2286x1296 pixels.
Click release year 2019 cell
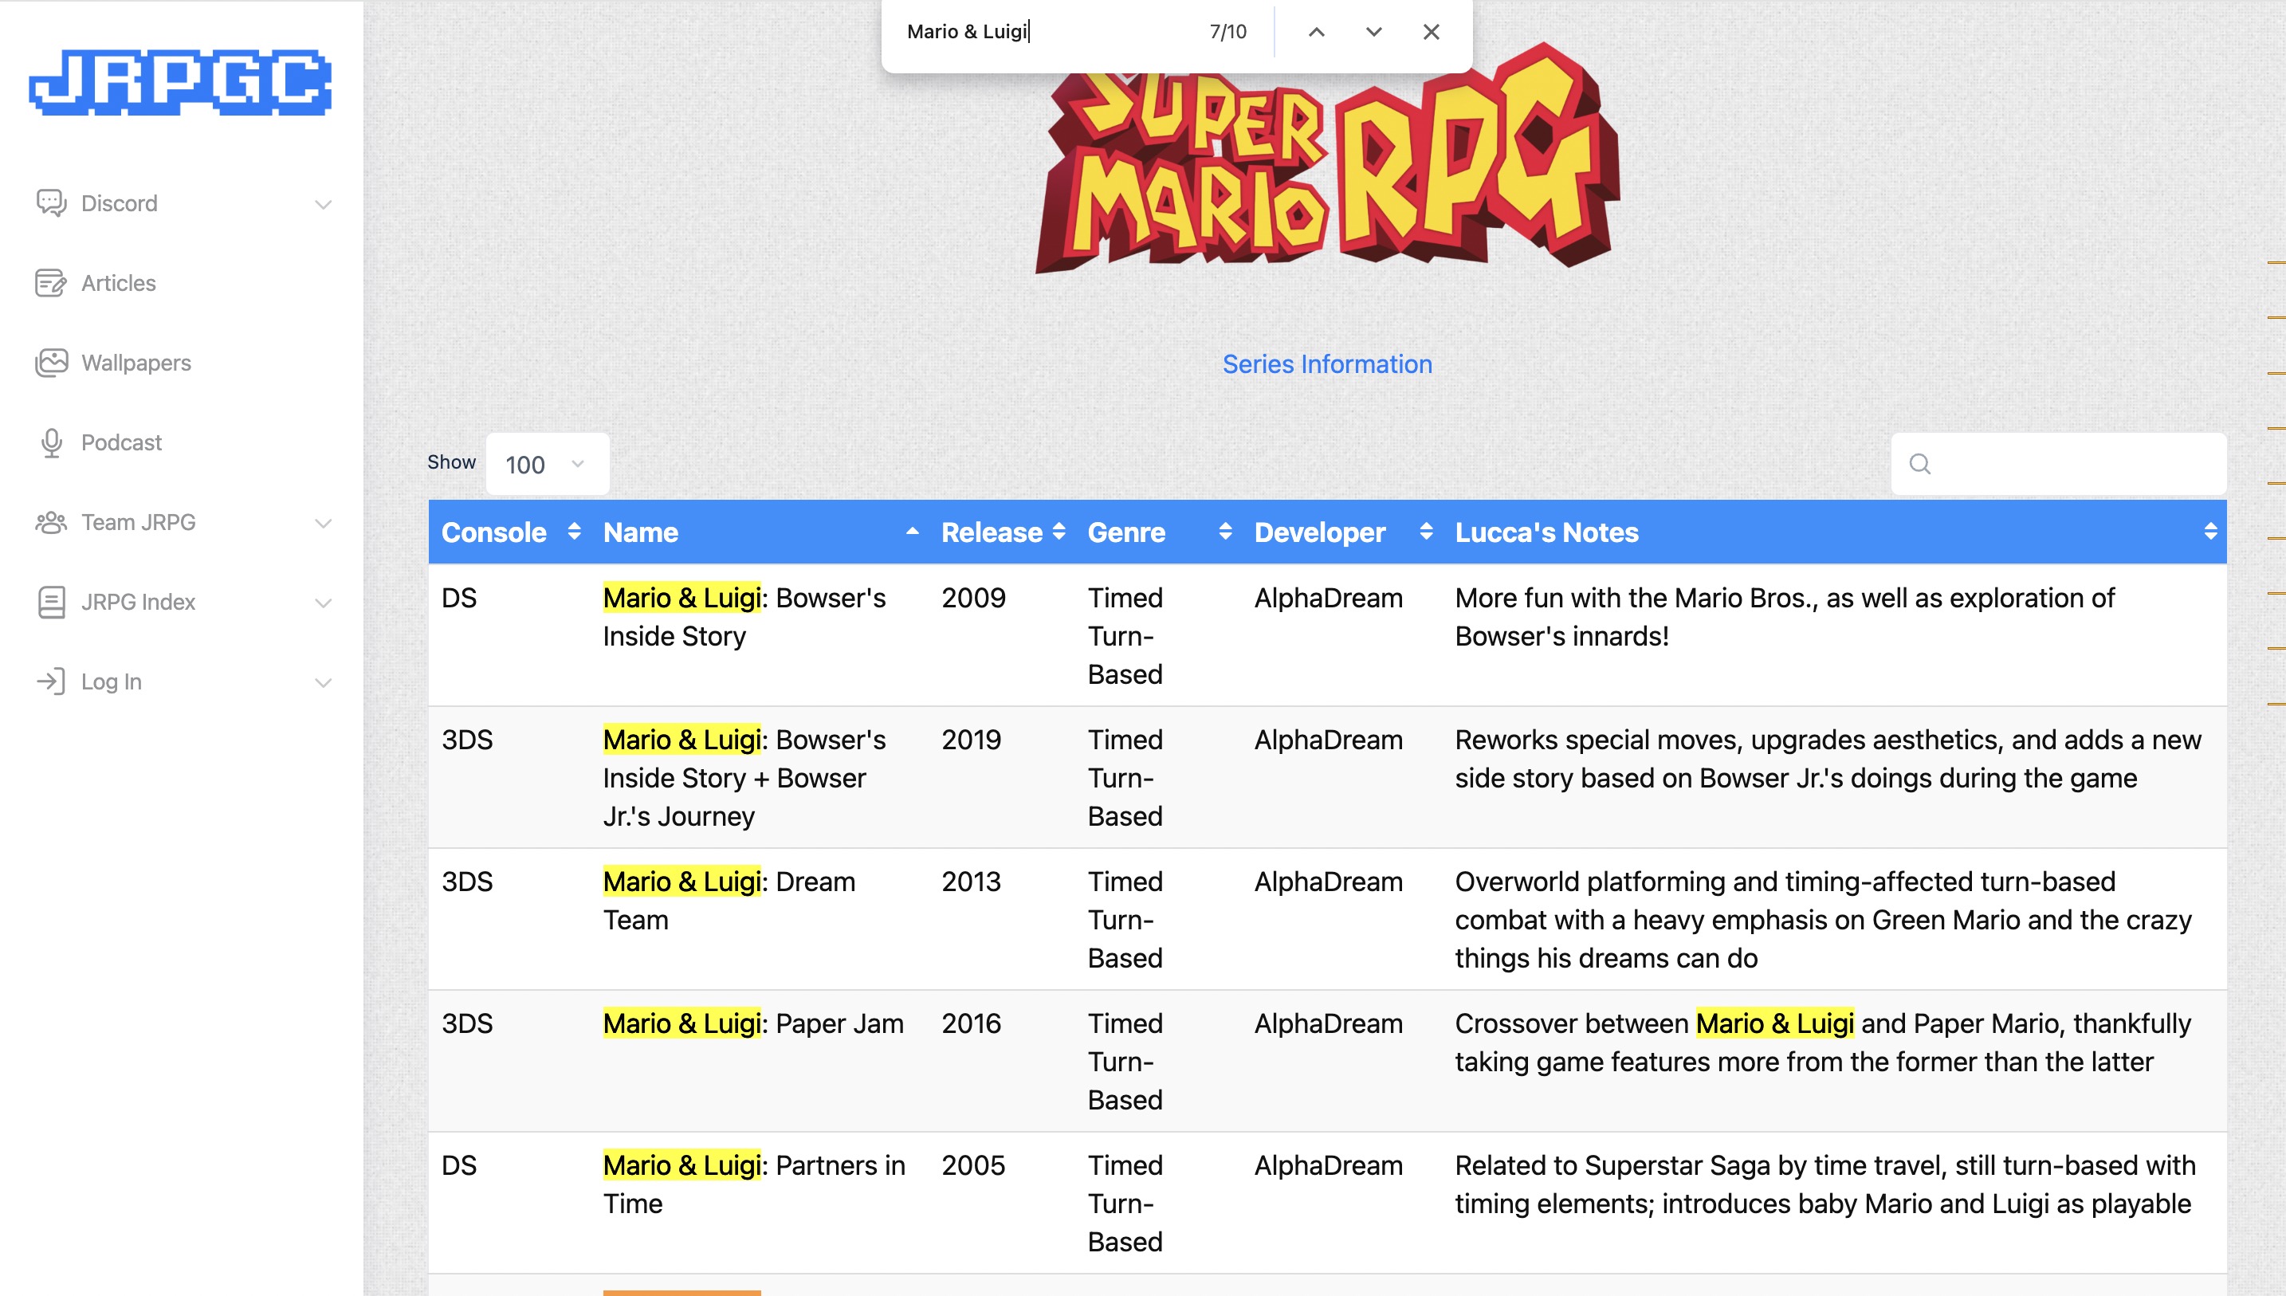pos(971,740)
